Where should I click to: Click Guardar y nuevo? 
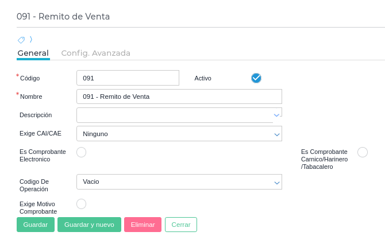[89, 225]
